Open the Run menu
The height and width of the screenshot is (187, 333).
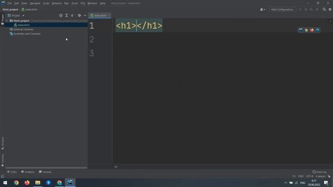tap(67, 3)
